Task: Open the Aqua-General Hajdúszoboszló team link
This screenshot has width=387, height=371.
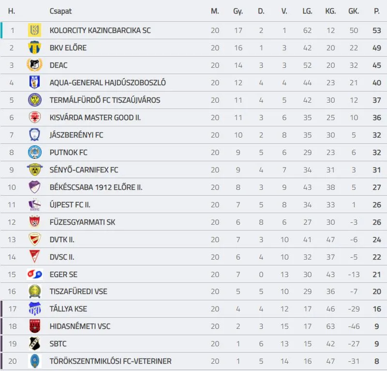Action: (x=107, y=83)
